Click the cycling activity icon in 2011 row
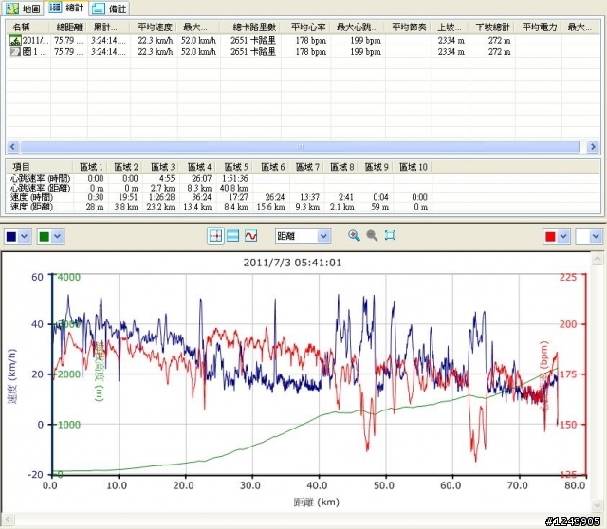The image size is (607, 529). [x=15, y=40]
